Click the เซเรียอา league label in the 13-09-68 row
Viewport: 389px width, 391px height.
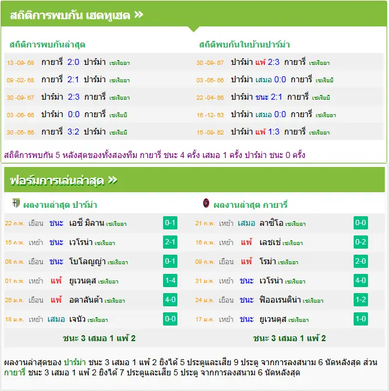click(x=119, y=63)
